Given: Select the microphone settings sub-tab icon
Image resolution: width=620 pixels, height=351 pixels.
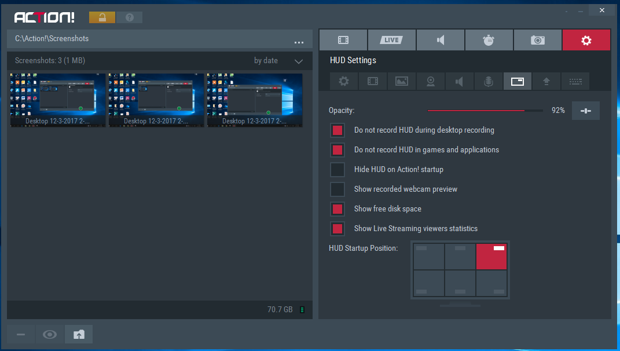Looking at the screenshot, I should (488, 81).
